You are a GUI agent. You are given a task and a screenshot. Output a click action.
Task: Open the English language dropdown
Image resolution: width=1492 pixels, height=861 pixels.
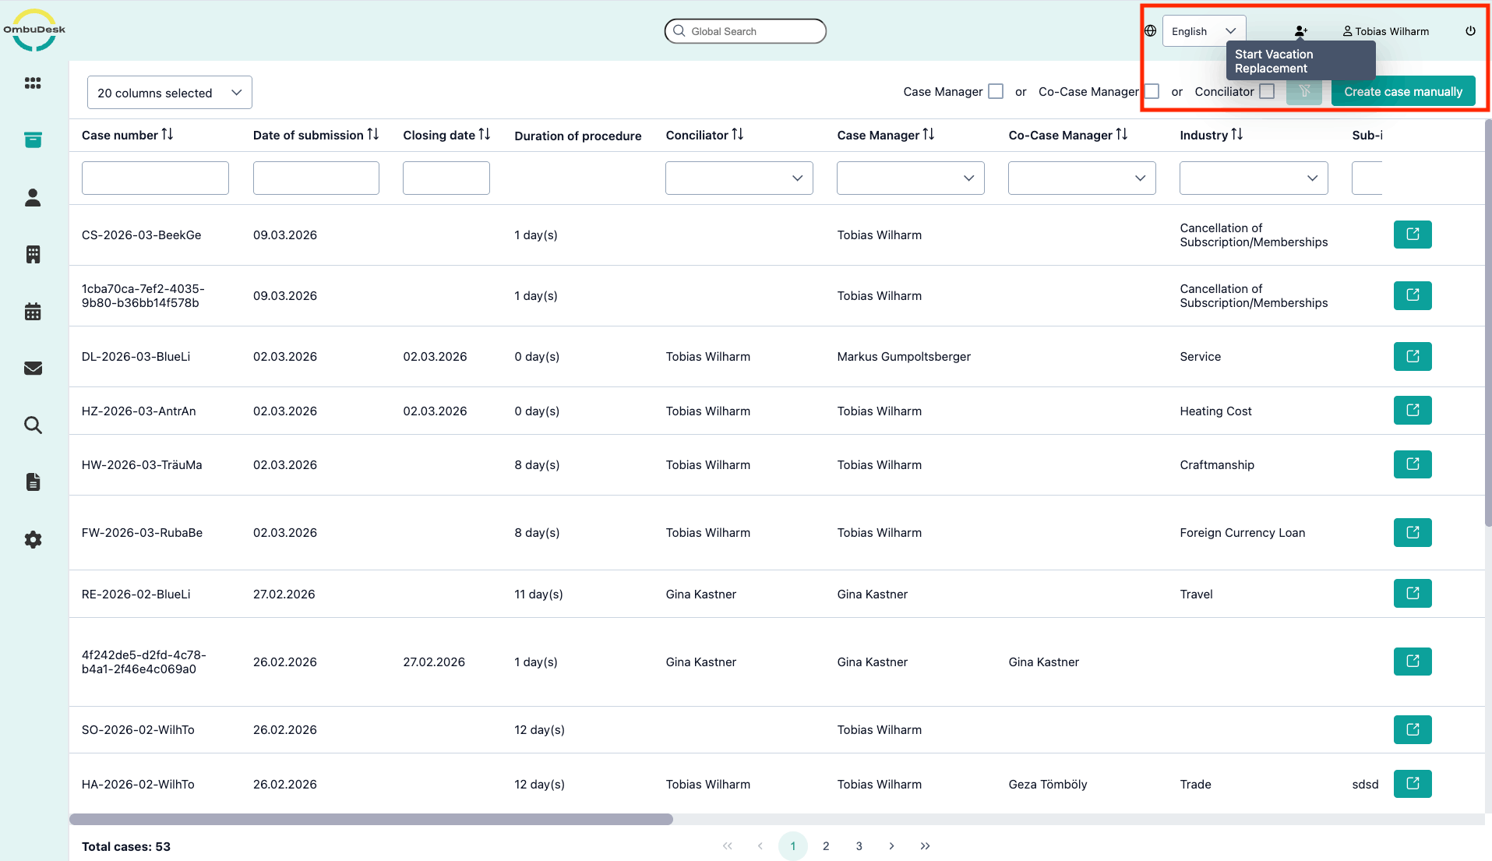tap(1203, 31)
